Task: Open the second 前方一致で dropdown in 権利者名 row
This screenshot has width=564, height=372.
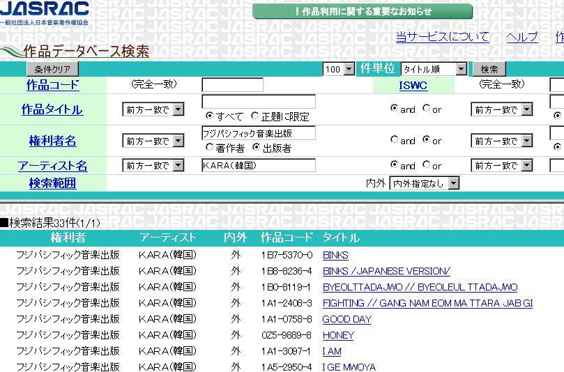Action: point(501,141)
